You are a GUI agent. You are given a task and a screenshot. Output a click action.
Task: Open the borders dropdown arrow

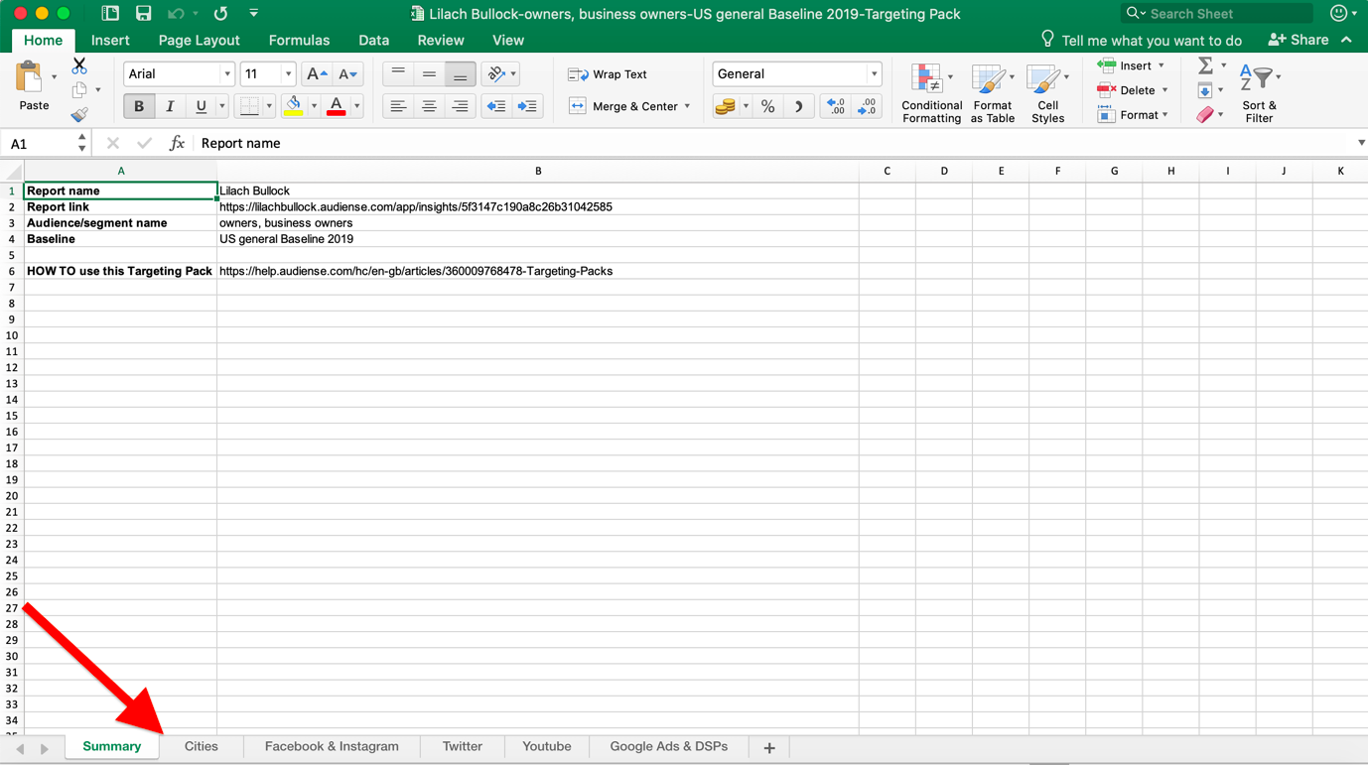click(269, 106)
